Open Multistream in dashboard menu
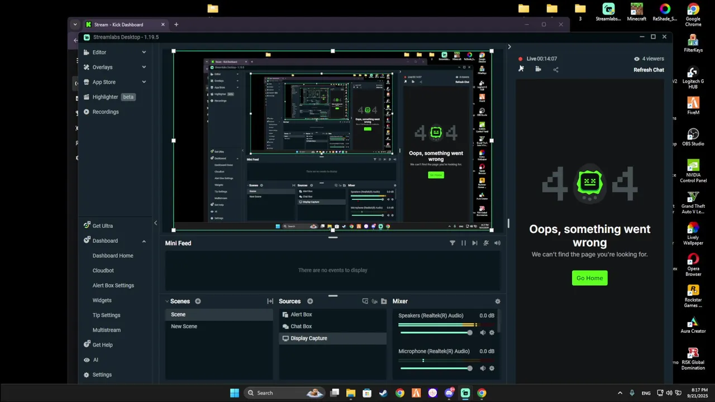The width and height of the screenshot is (715, 402). click(107, 330)
